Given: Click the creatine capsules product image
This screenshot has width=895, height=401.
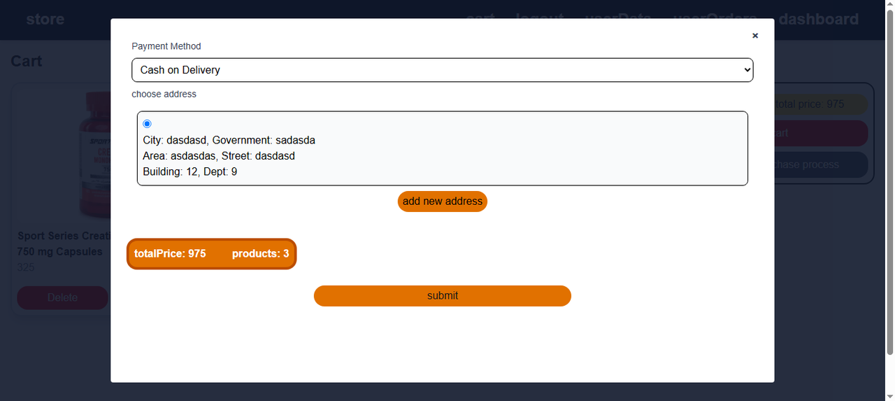Looking at the screenshot, I should pyautogui.click(x=94, y=154).
